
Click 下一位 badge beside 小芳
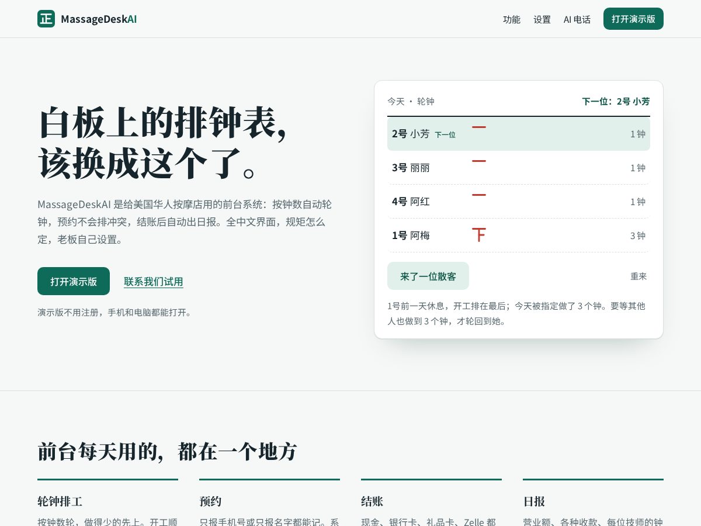point(445,134)
